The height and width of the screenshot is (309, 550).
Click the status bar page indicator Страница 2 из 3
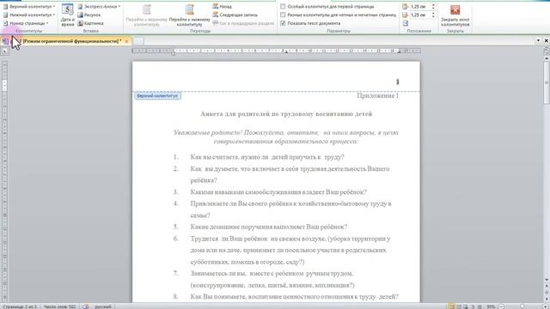tap(20, 306)
